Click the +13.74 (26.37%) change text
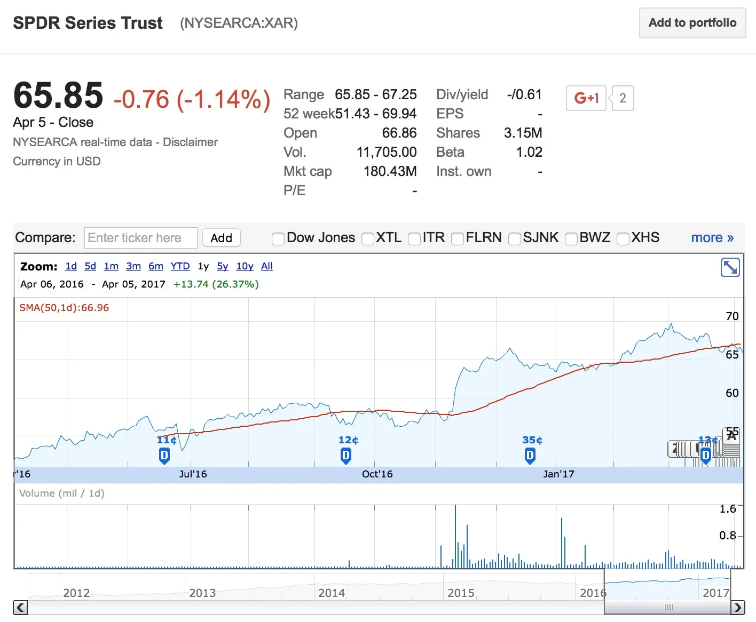This screenshot has height=622, width=756. [216, 284]
